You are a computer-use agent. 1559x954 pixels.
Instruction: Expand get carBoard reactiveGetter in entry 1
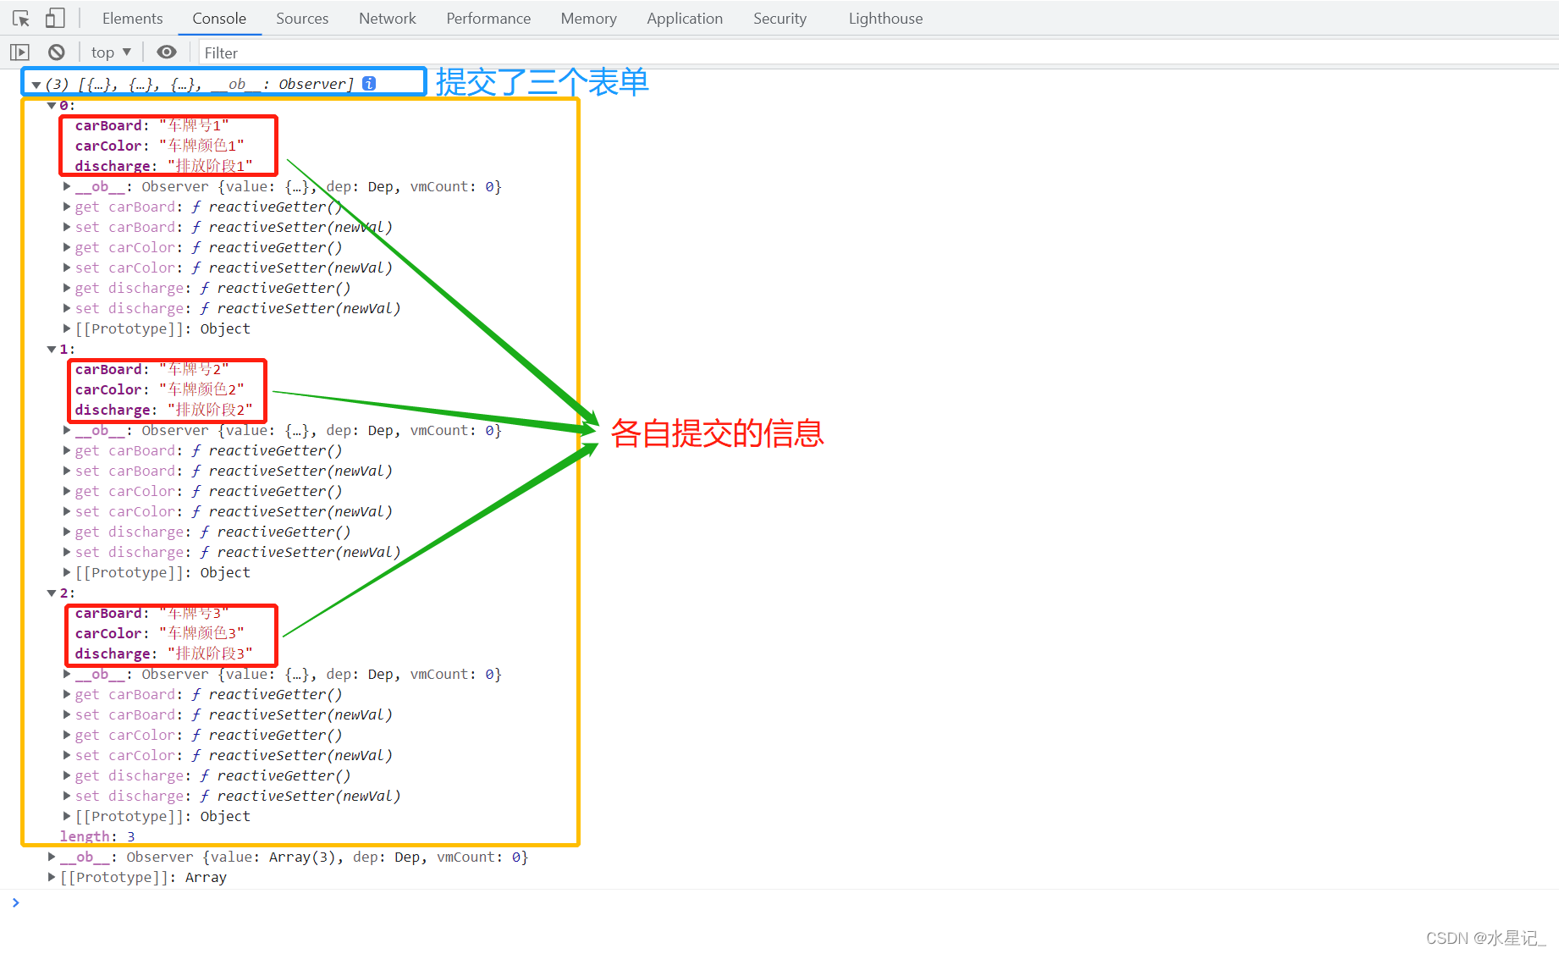(x=67, y=450)
